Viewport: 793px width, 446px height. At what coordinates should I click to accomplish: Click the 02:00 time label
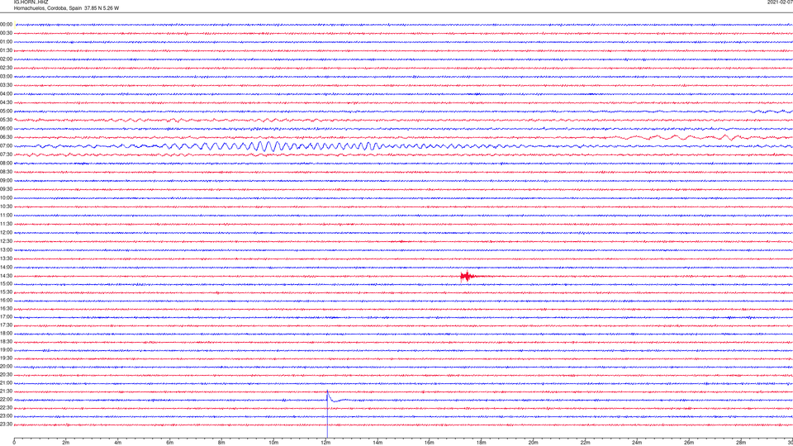pyautogui.click(x=6, y=59)
